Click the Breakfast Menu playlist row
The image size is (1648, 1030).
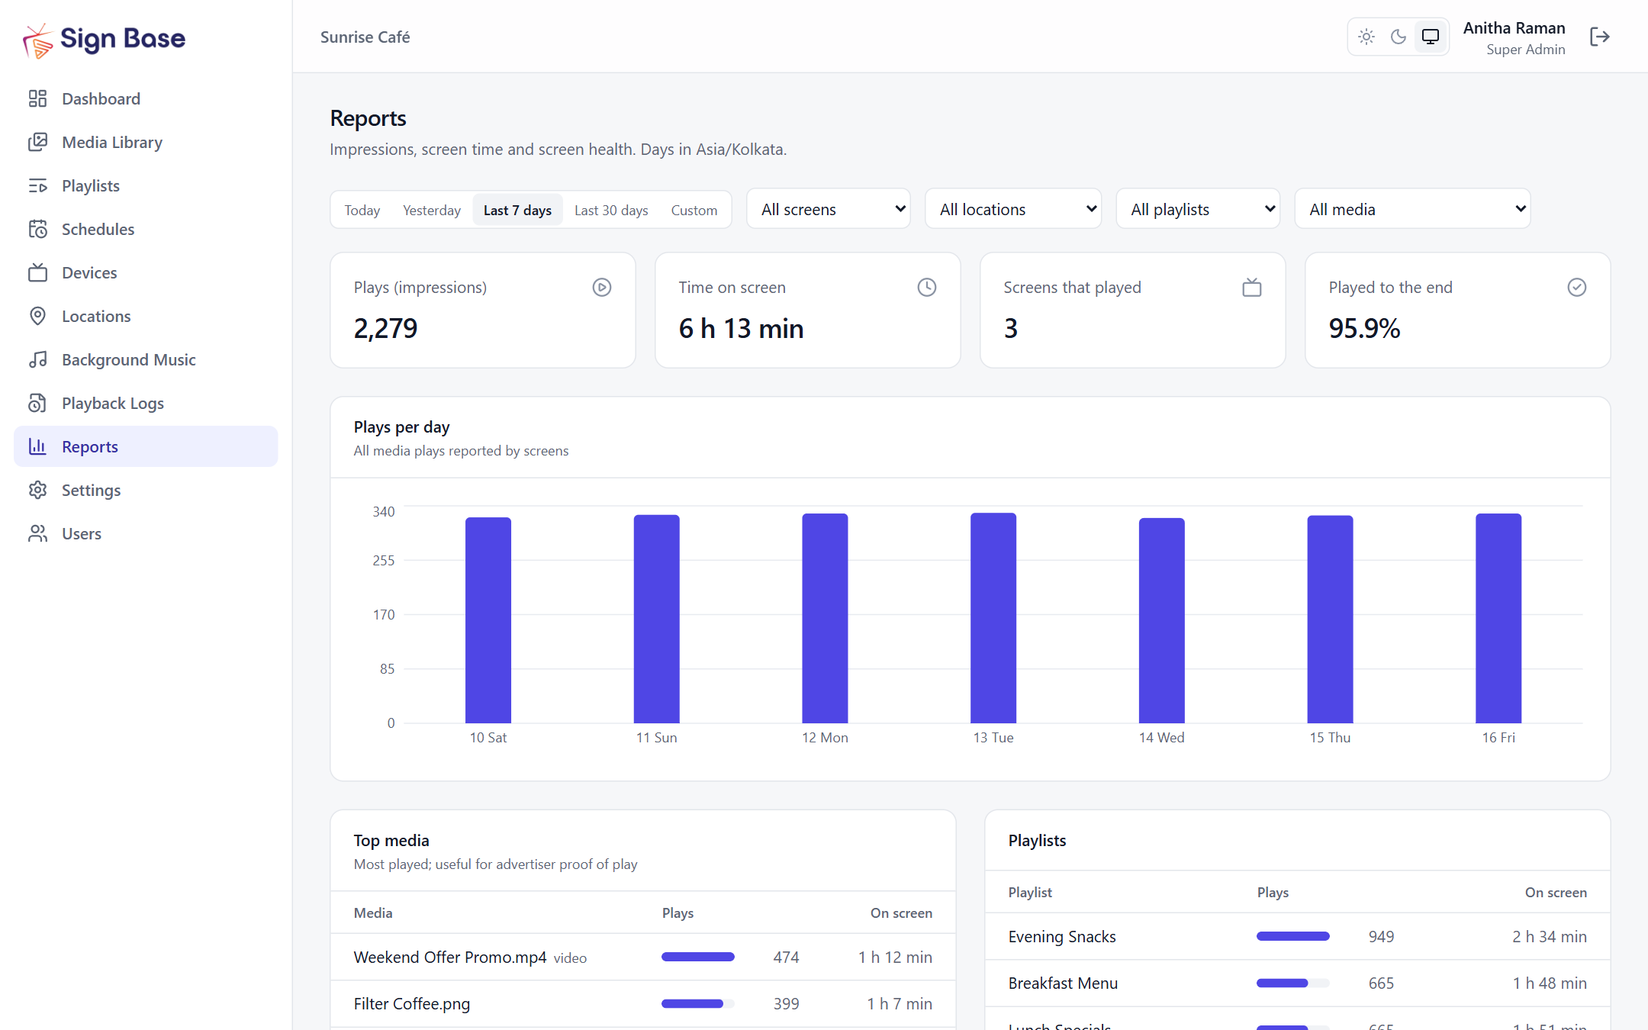pyautogui.click(x=1298, y=983)
